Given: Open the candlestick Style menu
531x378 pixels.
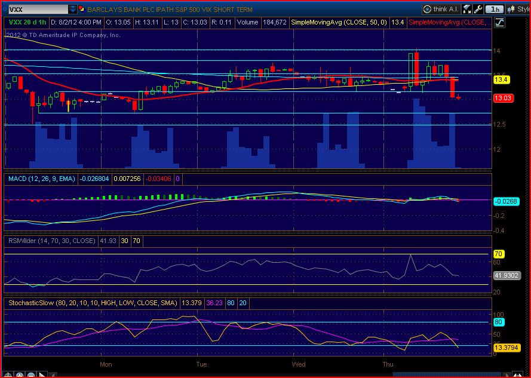Looking at the screenshot, I should click(518, 9).
